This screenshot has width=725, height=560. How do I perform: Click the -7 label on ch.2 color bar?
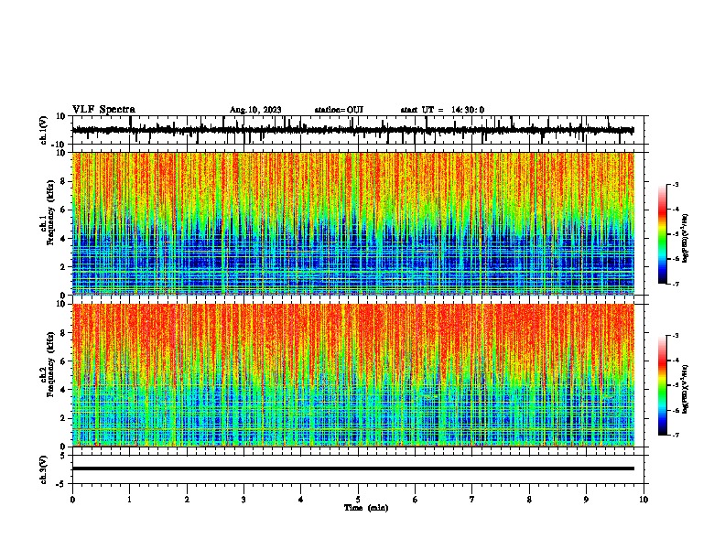[676, 435]
